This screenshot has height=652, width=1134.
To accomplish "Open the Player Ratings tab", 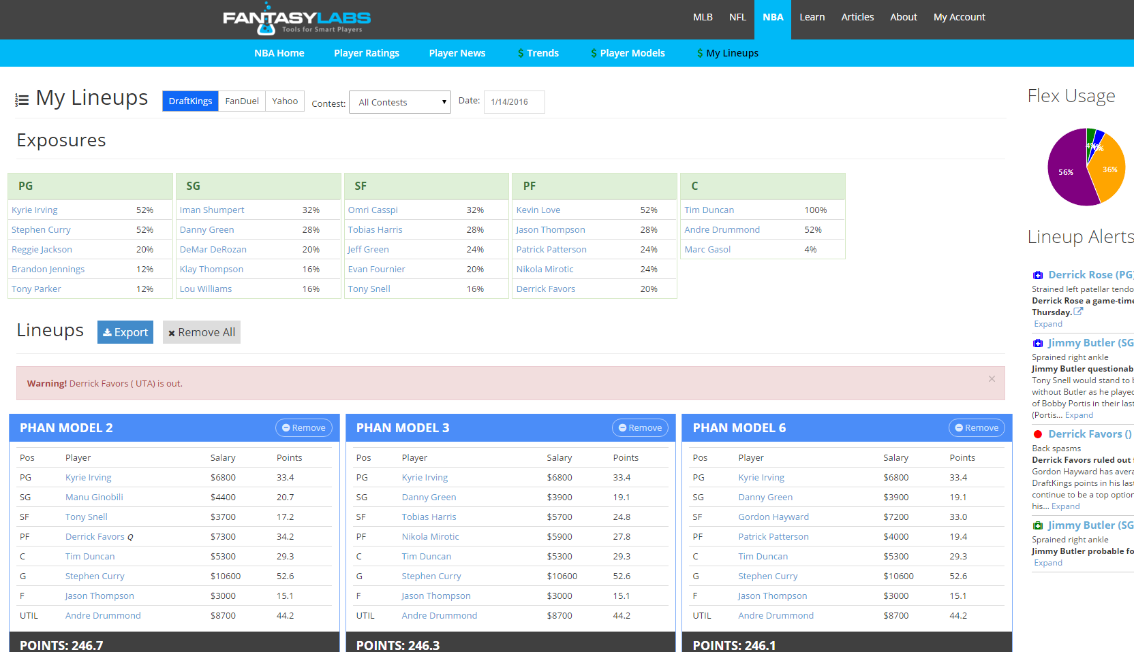I will 367,53.
